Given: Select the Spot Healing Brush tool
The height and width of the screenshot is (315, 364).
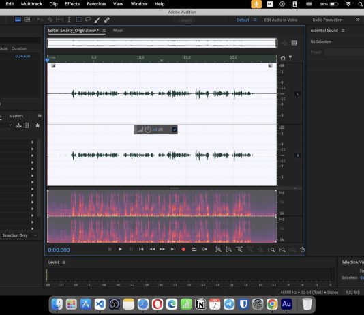Looking at the screenshot, I should (107, 20).
